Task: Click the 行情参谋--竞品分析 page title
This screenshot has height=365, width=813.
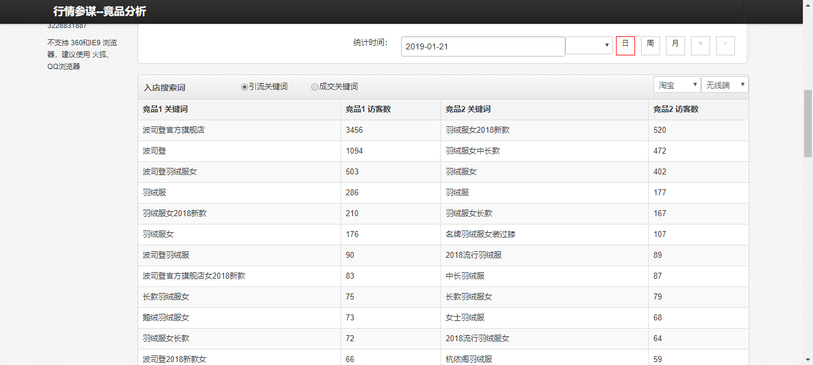Action: [x=99, y=12]
